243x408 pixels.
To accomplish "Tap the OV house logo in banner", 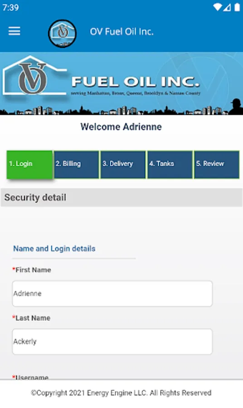I will [34, 76].
